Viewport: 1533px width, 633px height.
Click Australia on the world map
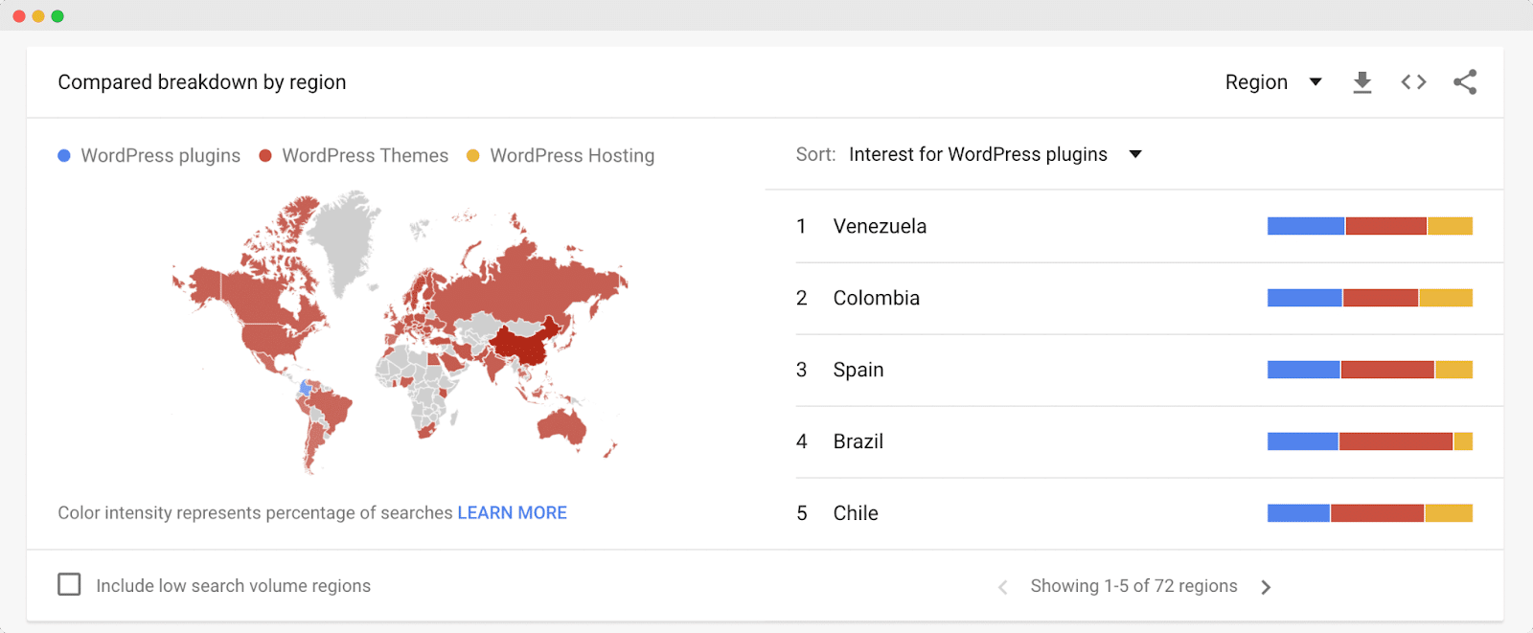pos(562,428)
